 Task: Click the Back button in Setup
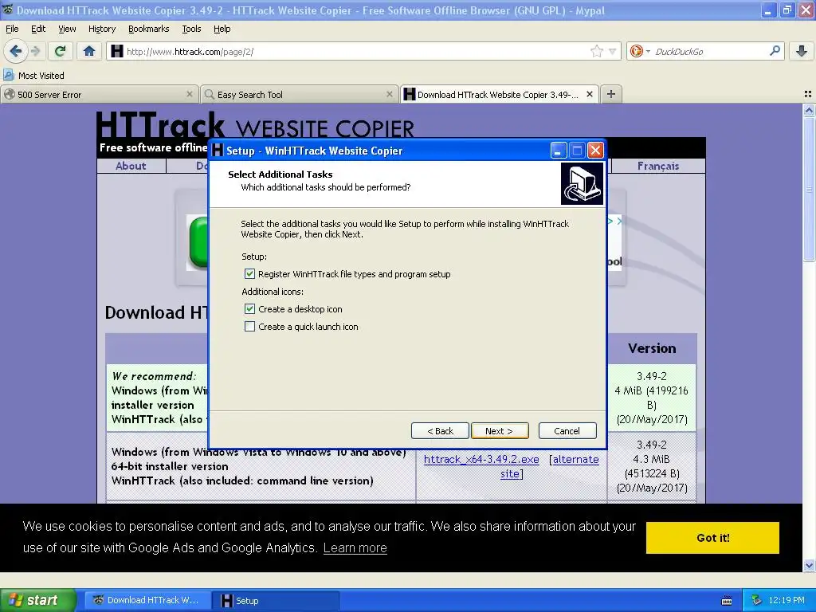[440, 431]
